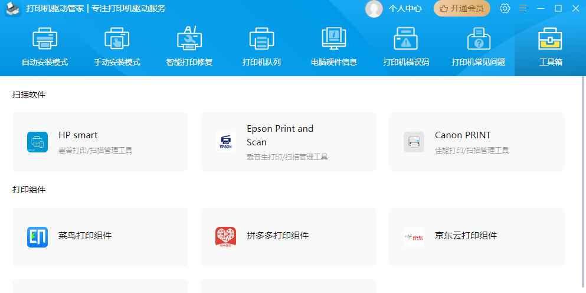Click the 拼多多打印组件 icon
The width and height of the screenshot is (586, 293).
225,237
